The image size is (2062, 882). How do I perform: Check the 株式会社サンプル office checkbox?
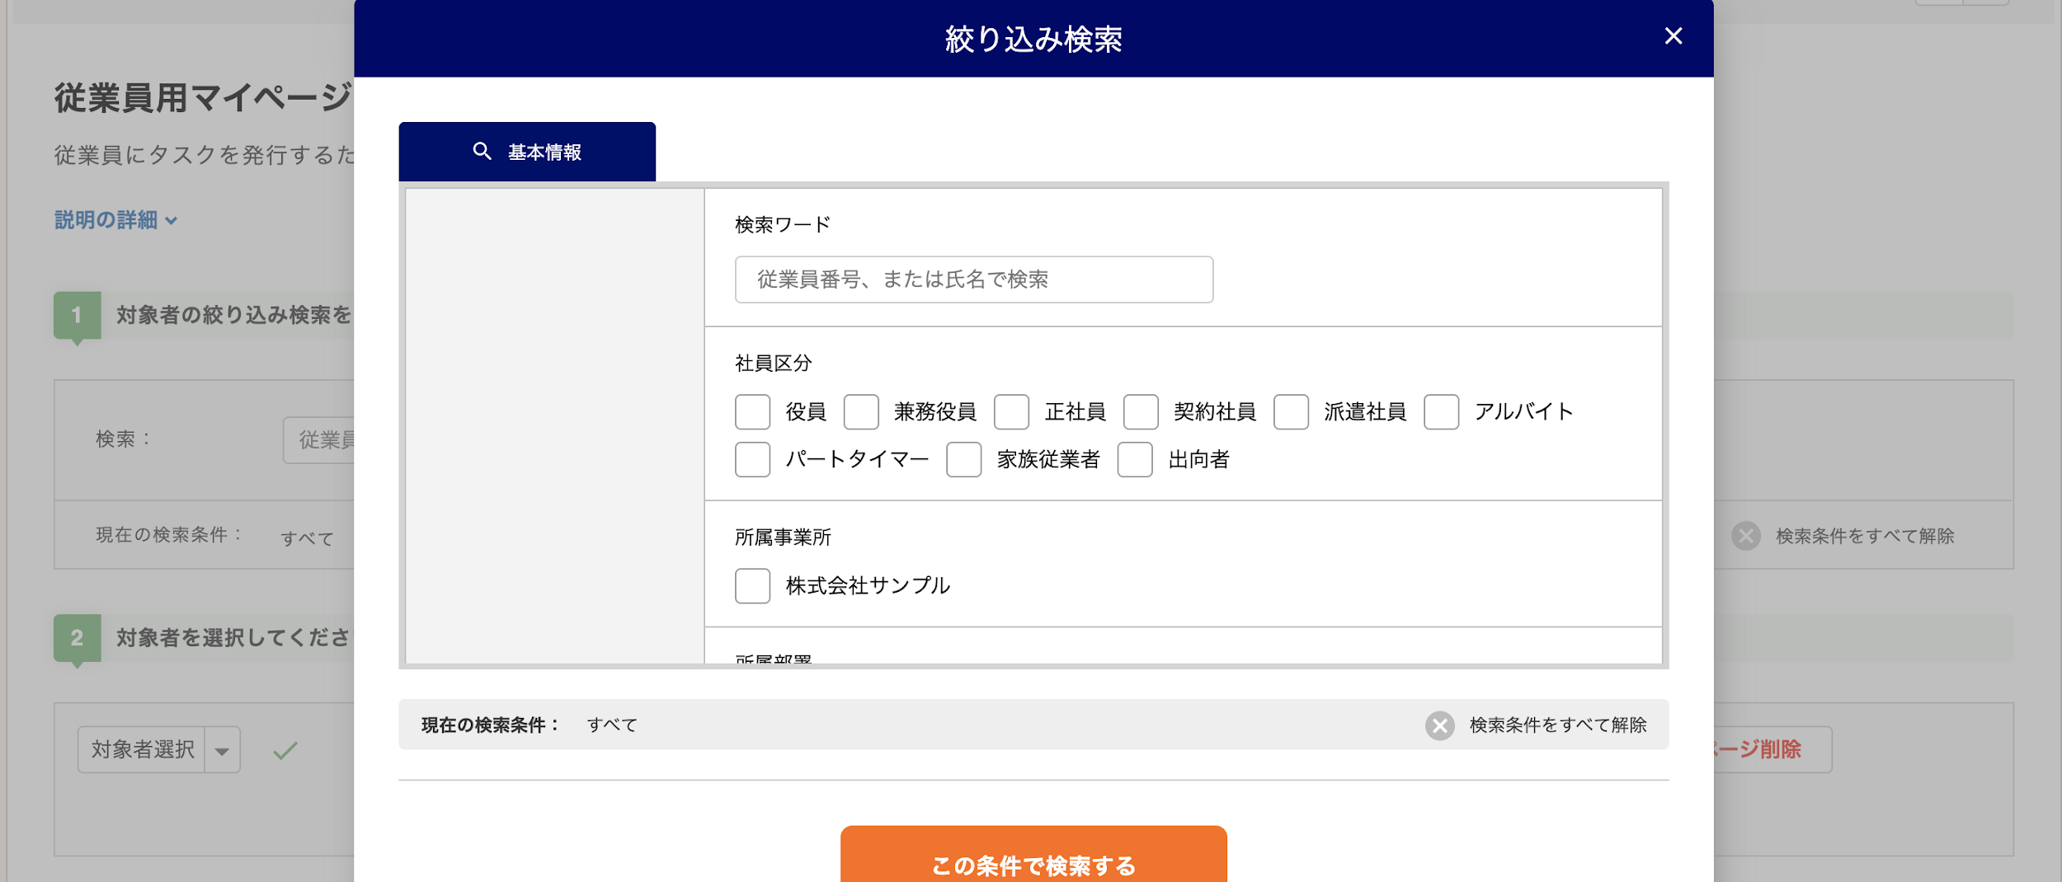(752, 586)
